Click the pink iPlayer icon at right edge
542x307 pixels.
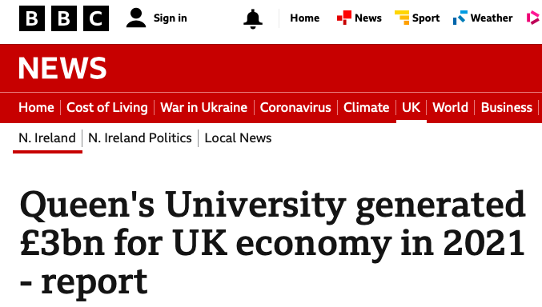tap(534, 18)
